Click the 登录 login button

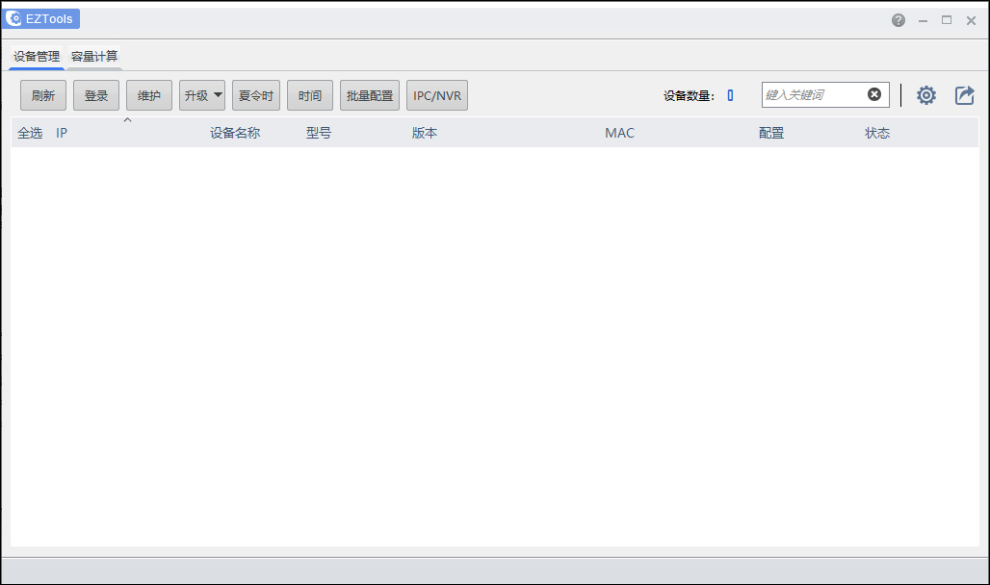[96, 95]
